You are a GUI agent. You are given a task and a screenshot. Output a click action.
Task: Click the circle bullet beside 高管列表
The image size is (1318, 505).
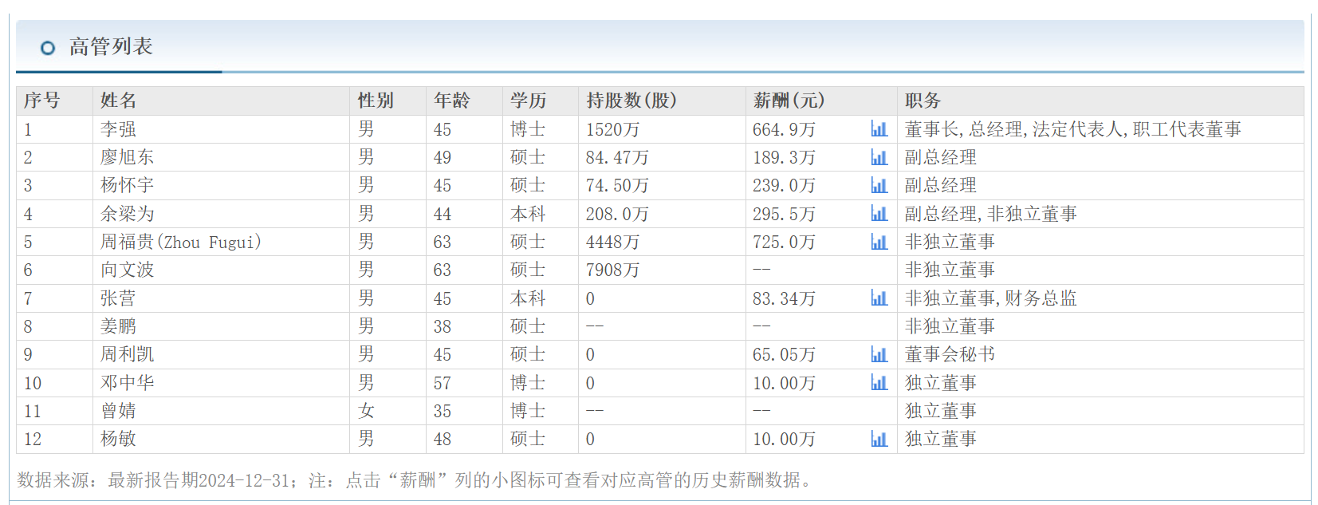[x=48, y=48]
